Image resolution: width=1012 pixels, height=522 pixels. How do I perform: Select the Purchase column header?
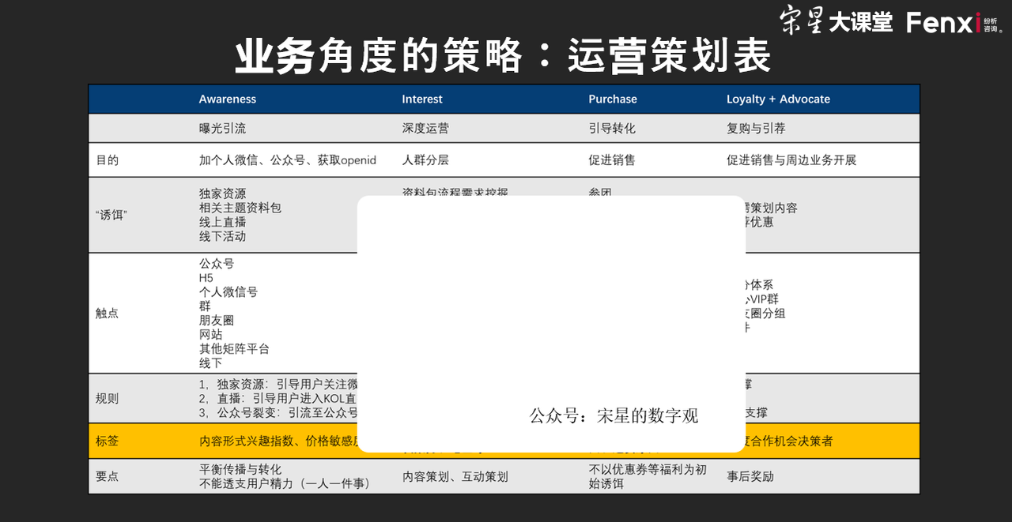(x=613, y=100)
